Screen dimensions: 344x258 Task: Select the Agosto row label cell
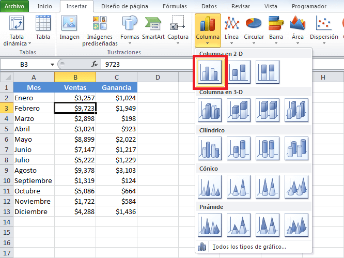[x=34, y=171]
